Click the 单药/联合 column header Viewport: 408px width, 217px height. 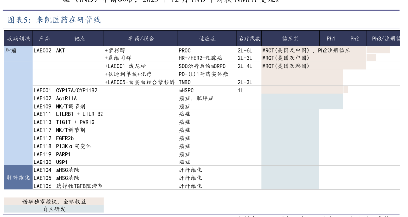coord(140,38)
